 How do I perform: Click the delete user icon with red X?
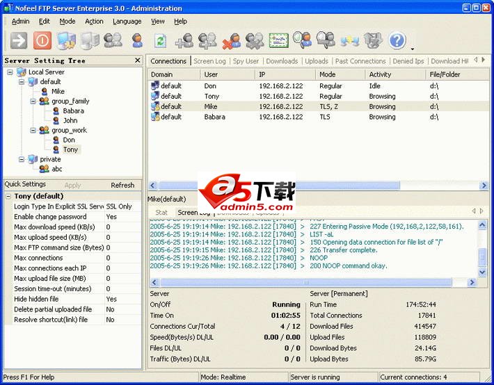click(x=231, y=41)
